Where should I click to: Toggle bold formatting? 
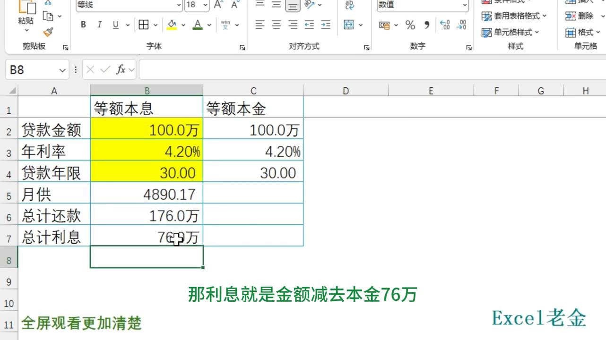[83, 25]
